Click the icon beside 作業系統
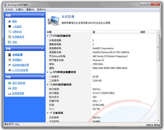Screen dimensions: 164x130 [x=10, y=32]
